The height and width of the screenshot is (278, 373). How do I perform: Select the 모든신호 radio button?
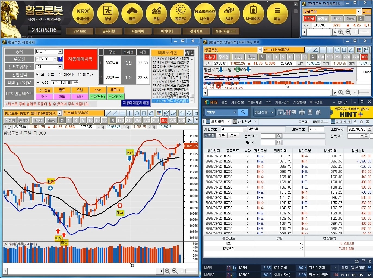click(x=38, y=74)
